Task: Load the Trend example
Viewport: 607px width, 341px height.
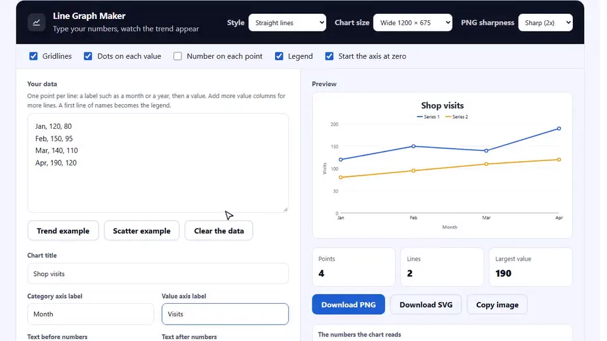Action: tap(63, 231)
